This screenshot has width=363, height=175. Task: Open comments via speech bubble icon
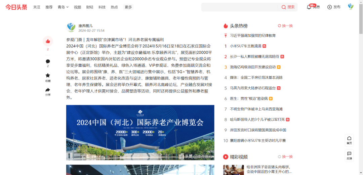[48, 61]
